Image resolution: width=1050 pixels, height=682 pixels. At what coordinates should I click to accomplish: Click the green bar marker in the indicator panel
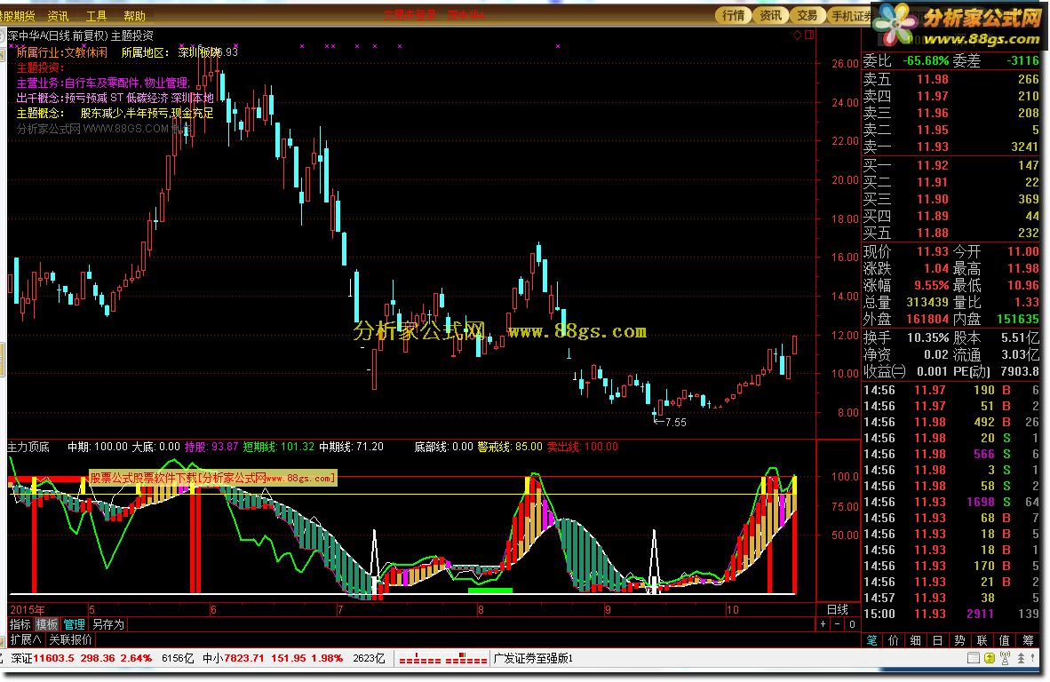[x=490, y=591]
